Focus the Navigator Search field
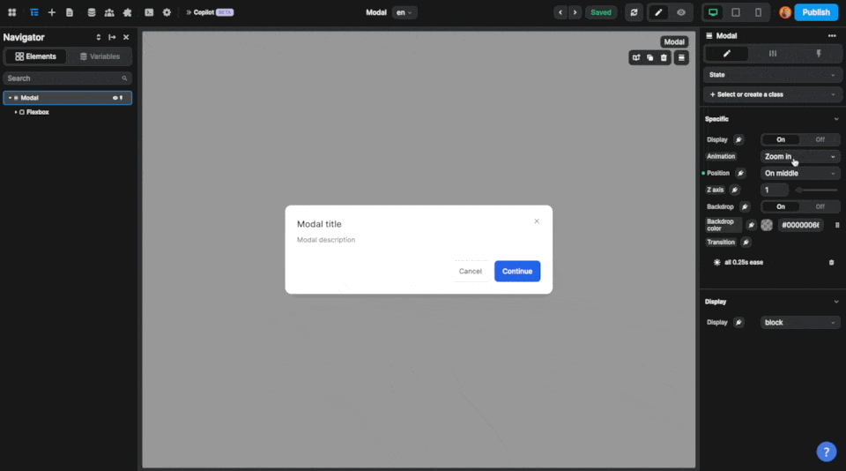Image resolution: width=846 pixels, height=471 pixels. point(68,78)
